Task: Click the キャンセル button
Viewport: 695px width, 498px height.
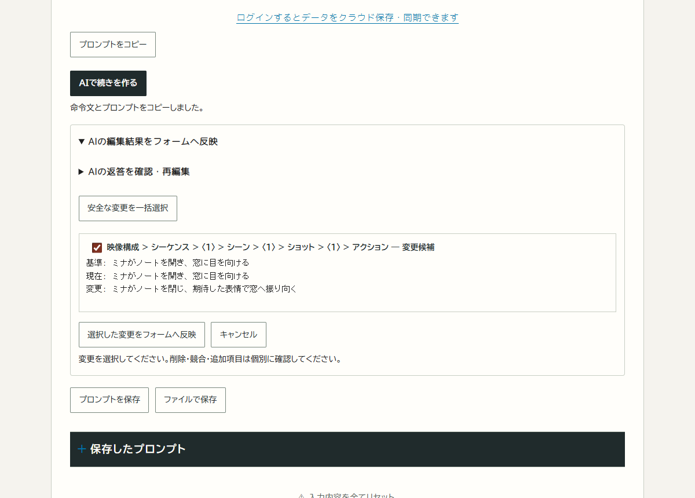Action: click(x=239, y=335)
